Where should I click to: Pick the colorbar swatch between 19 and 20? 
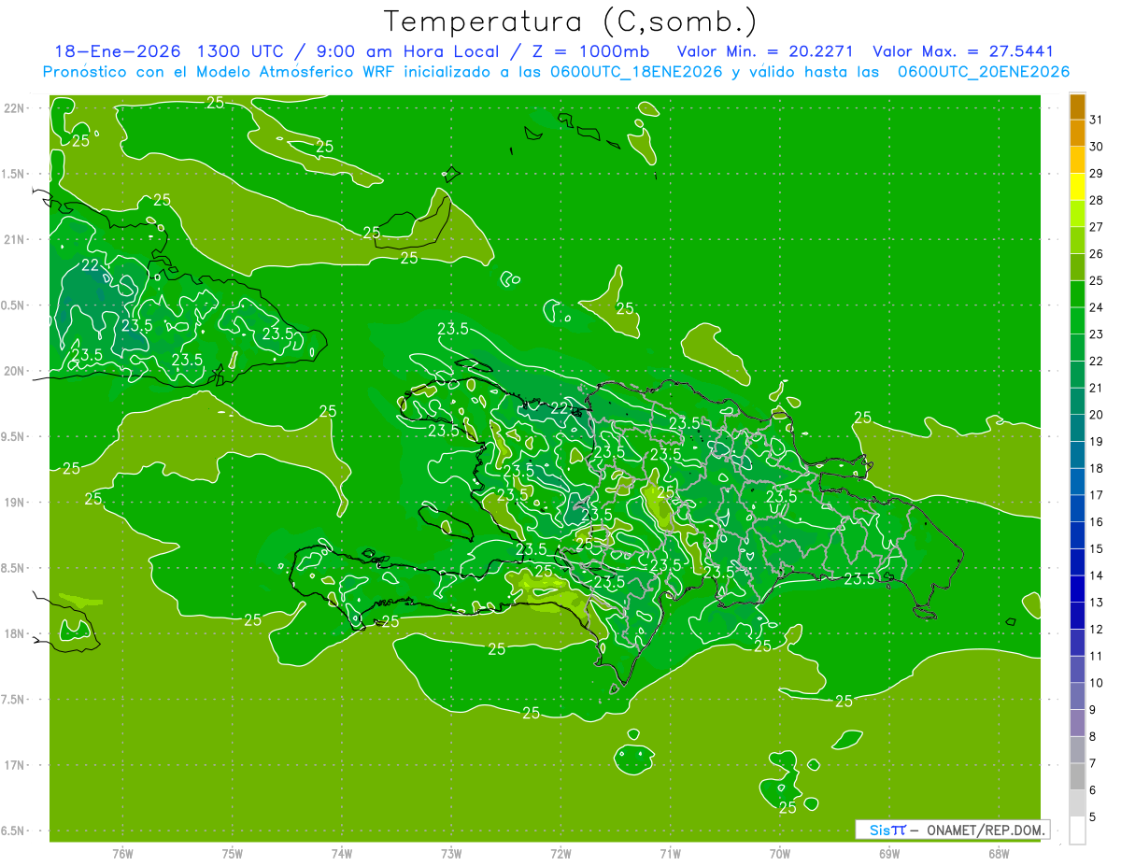1077,429
